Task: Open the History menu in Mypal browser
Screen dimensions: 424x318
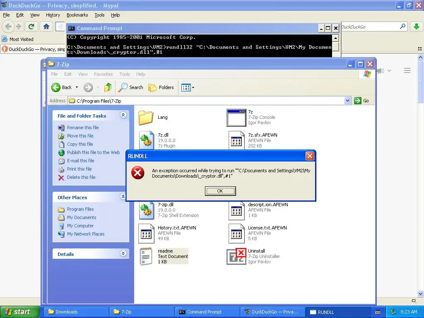Action: pos(53,15)
